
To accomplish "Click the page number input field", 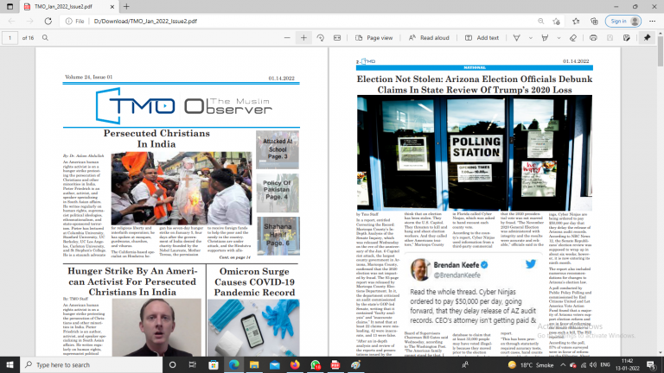I will click(10, 38).
